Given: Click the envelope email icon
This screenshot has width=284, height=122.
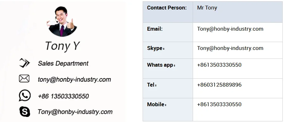Looking at the screenshot, I should 24,79.
